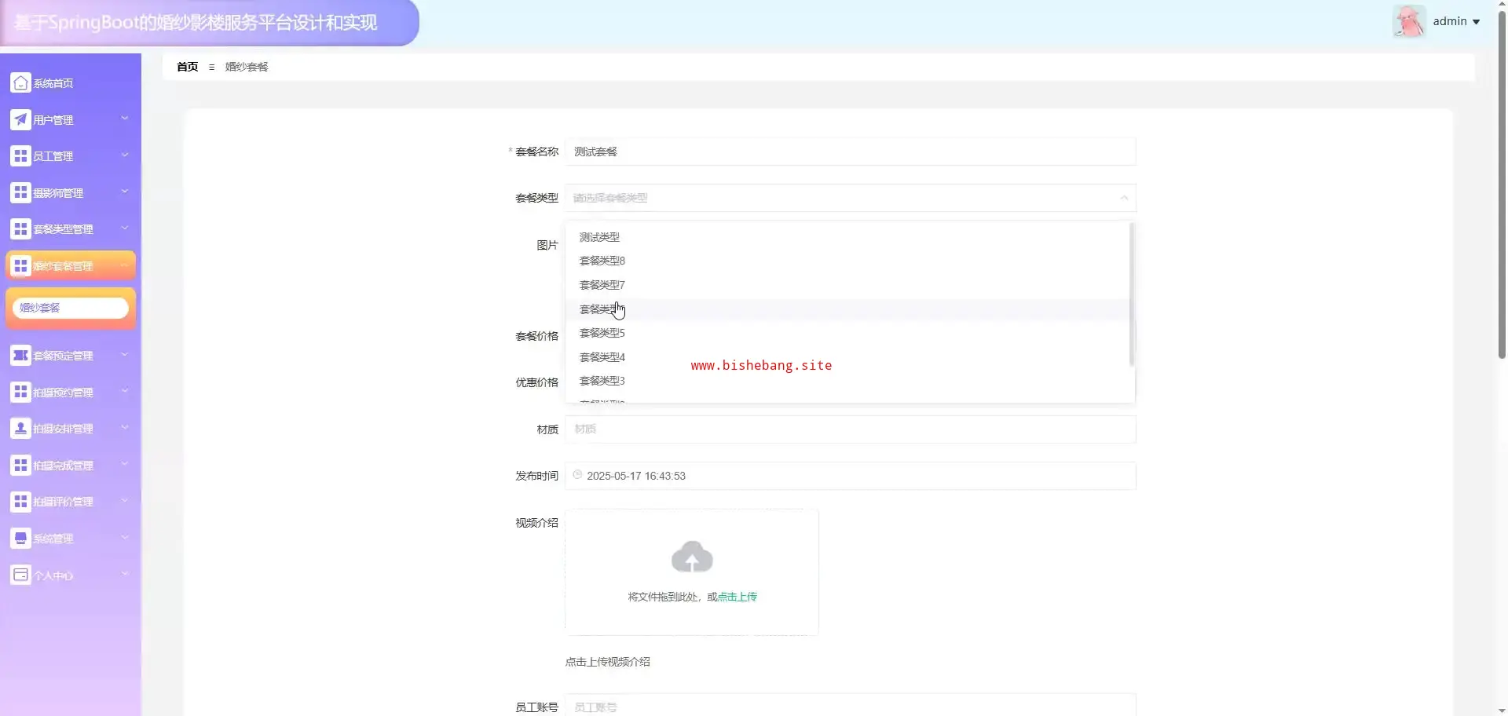Select 套餐类型8 from the dropdown list
The height and width of the screenshot is (716, 1508).
pos(602,261)
